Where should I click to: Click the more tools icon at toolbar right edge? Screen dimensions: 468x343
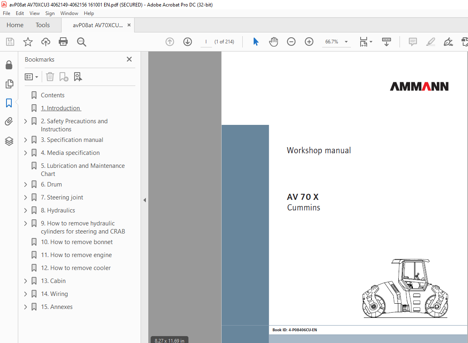464,42
